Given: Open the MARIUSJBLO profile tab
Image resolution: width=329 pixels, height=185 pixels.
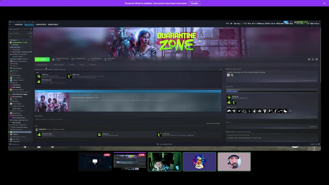Looking at the screenshot, I should click(x=53, y=24).
